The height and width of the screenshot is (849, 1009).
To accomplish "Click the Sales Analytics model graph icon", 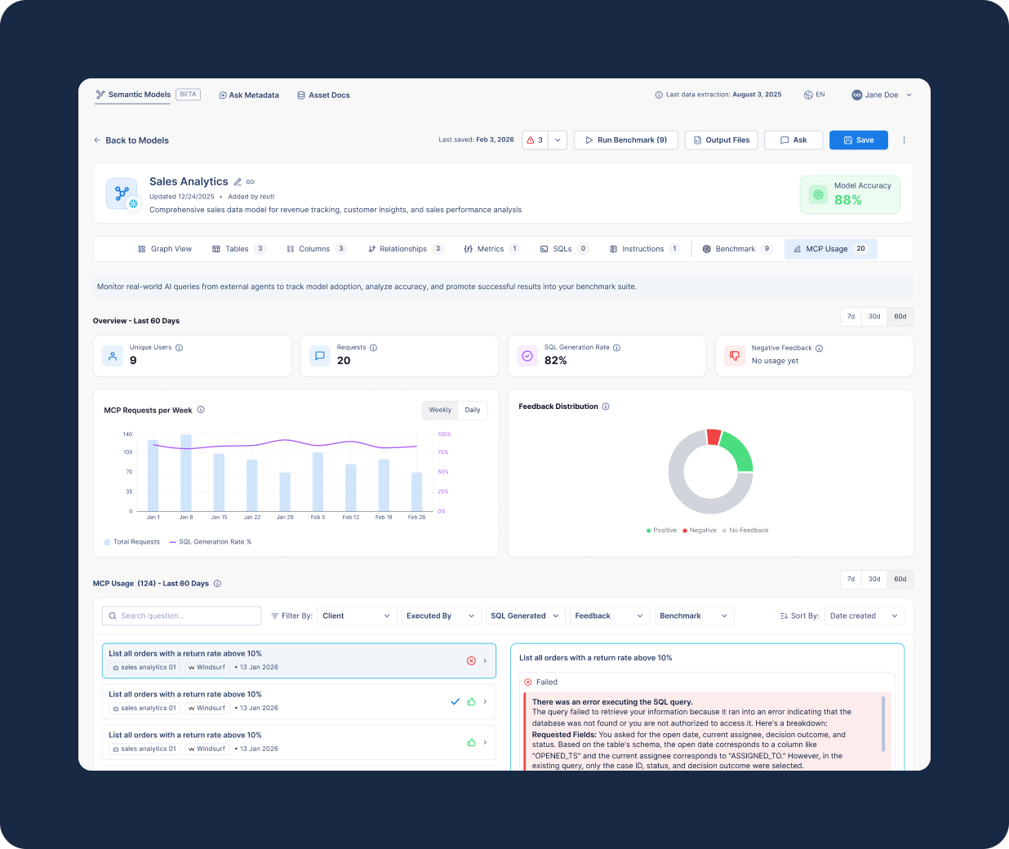I will click(122, 193).
